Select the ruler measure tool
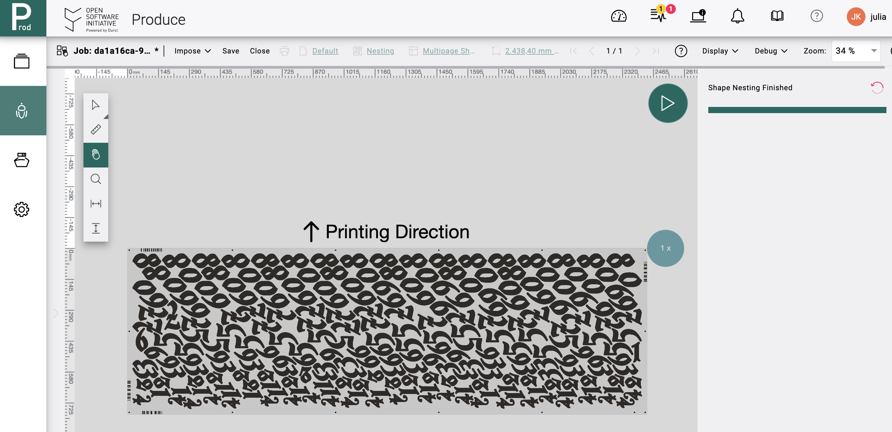Viewport: 892px width, 432px height. click(x=96, y=130)
